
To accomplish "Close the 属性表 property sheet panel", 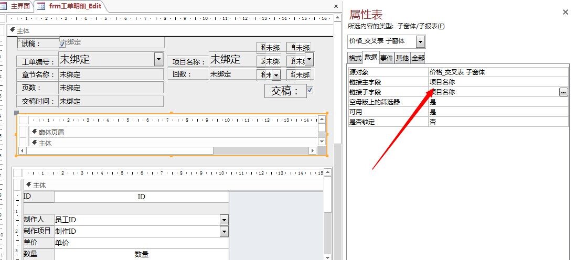I will click(x=565, y=12).
